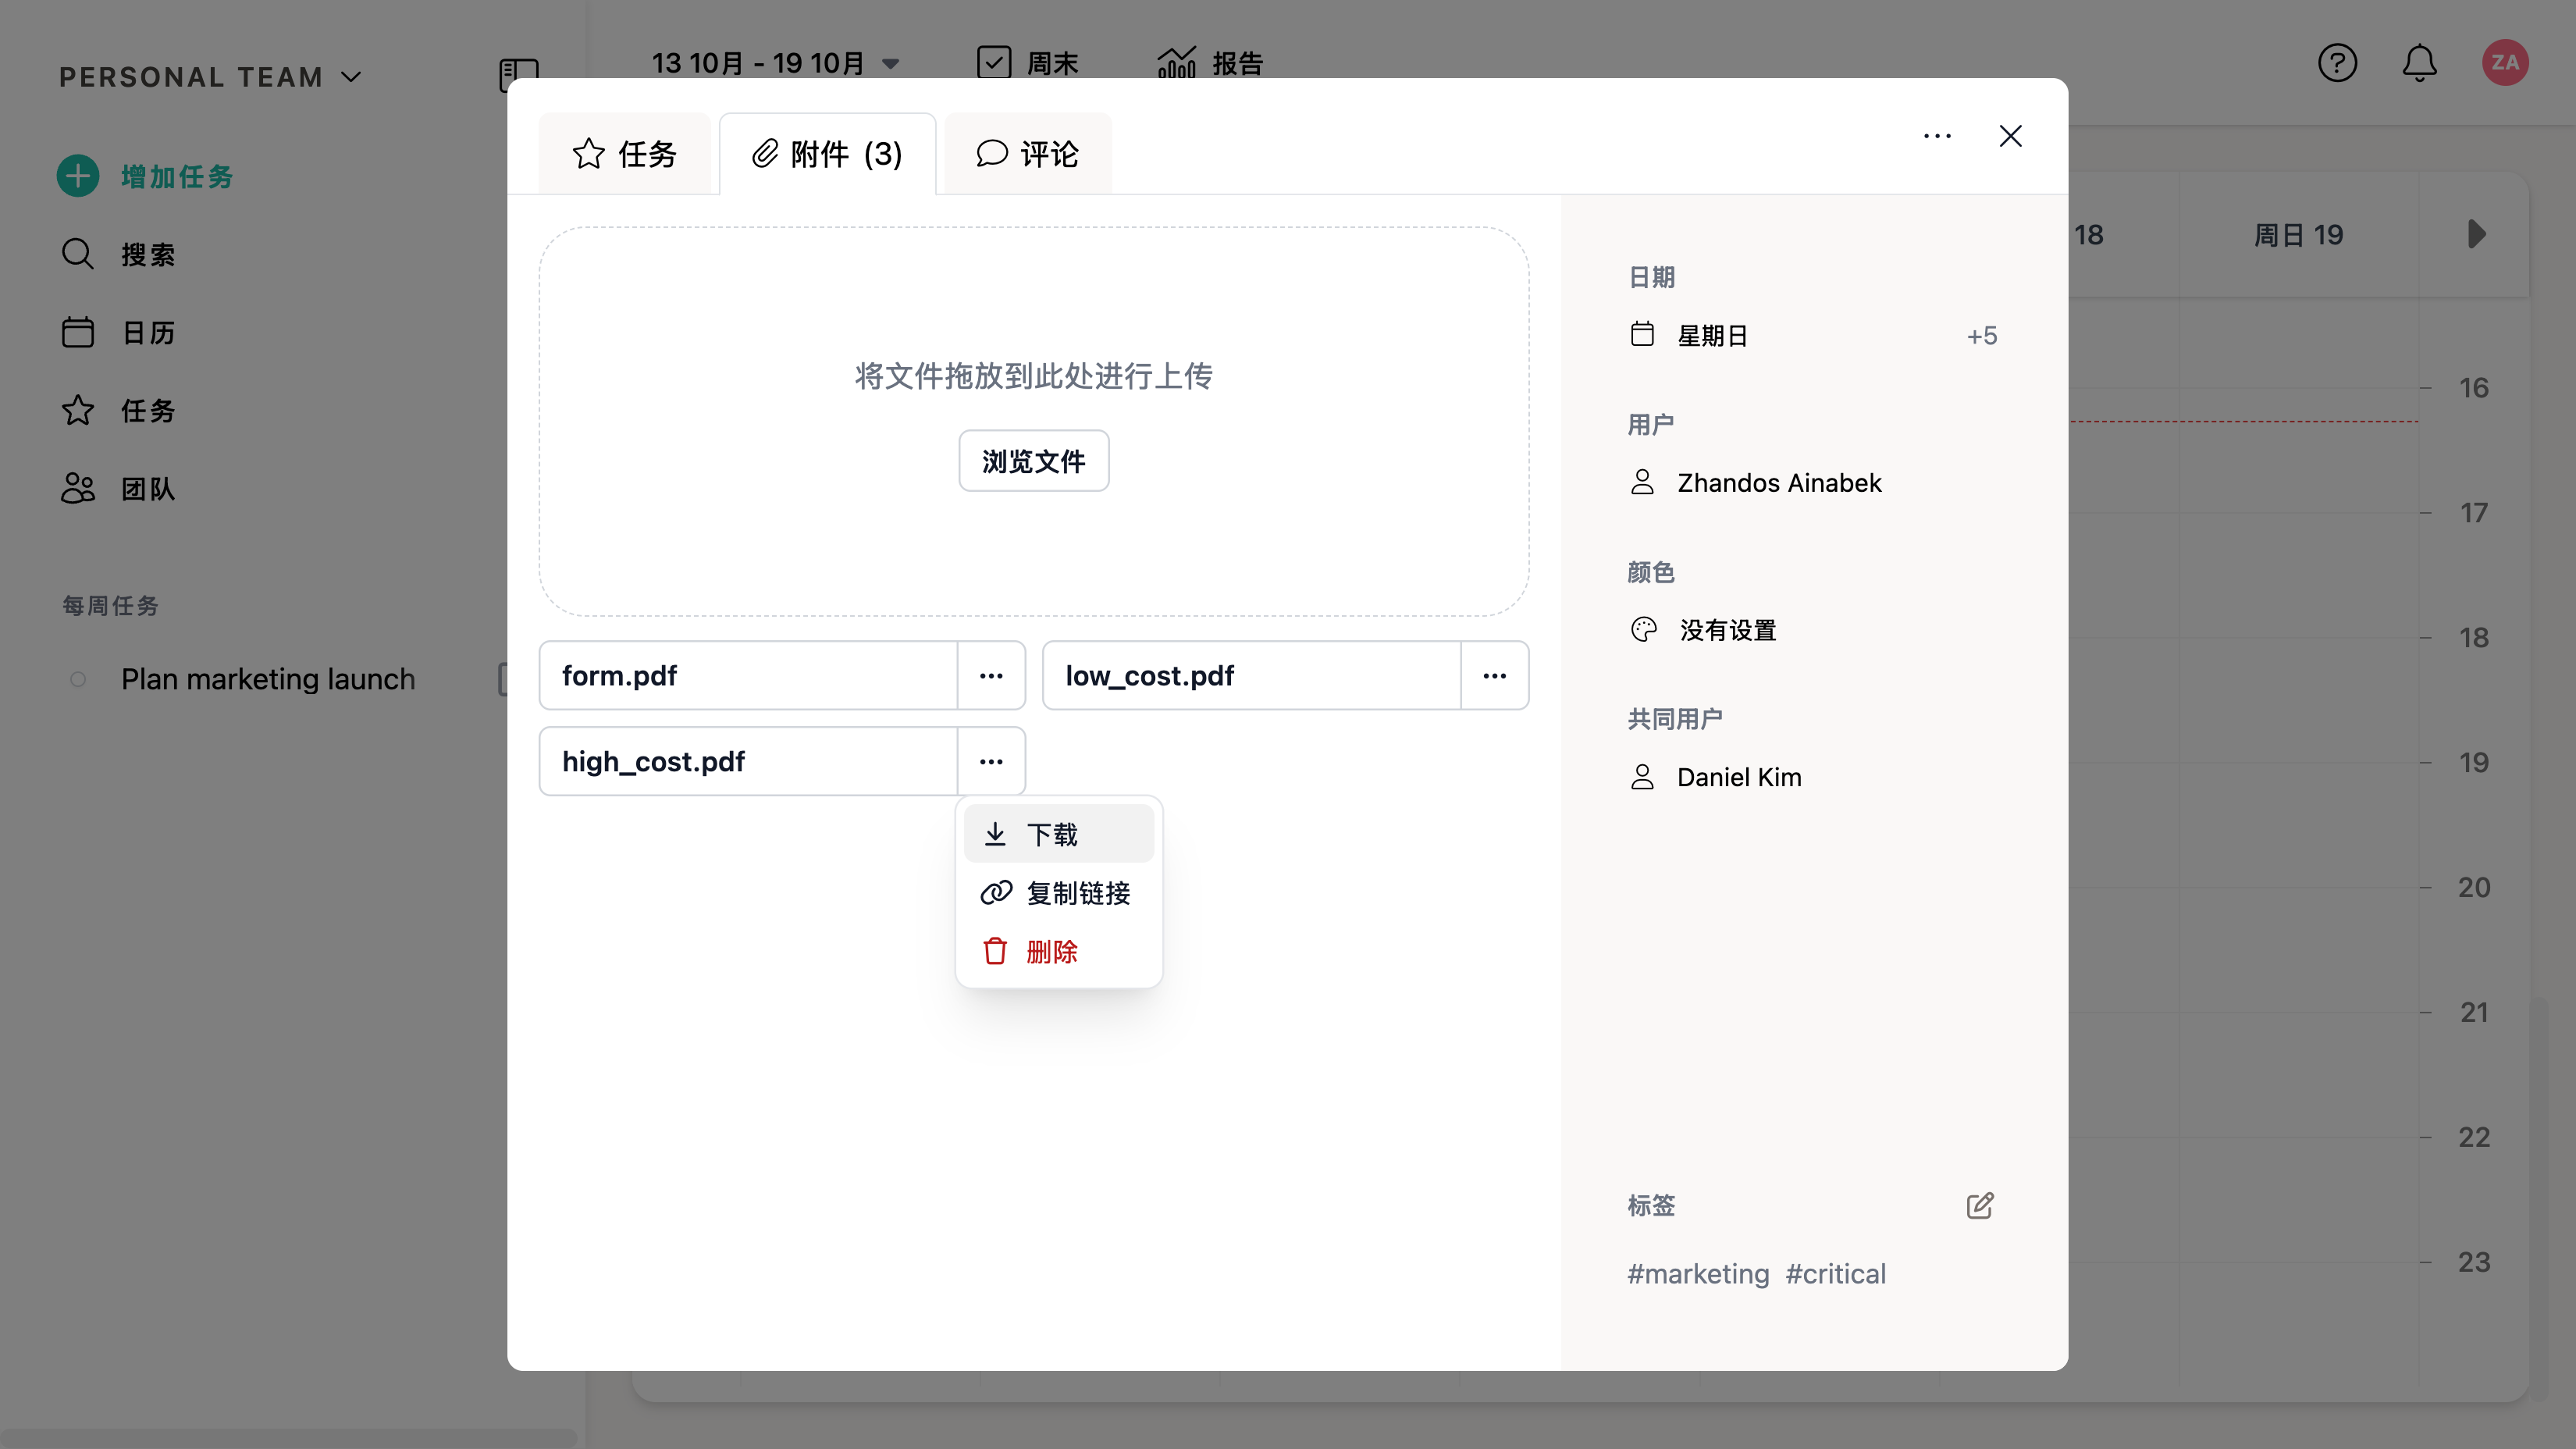Click the edit tags pencil icon
2576x1449 pixels.
(x=1979, y=1205)
